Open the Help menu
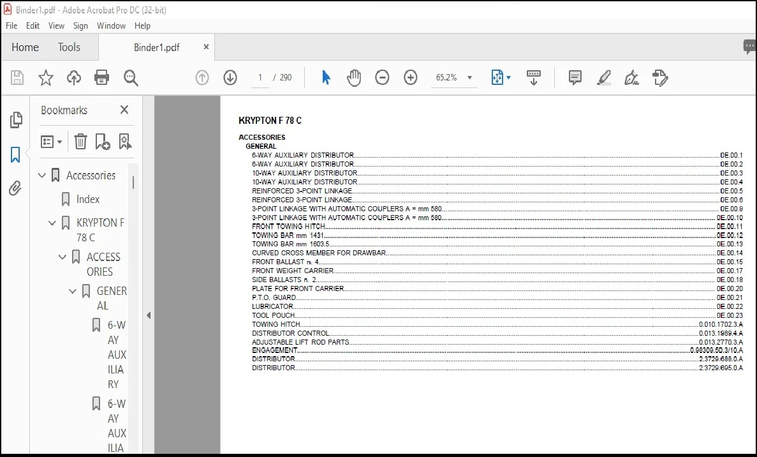 pyautogui.click(x=142, y=26)
